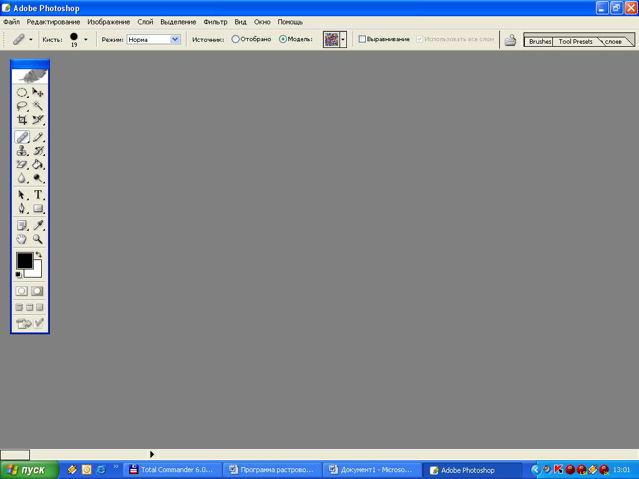Switch to 'Документ1 - Microsoft' Word taskbar button
Screen dimensions: 639x479
pos(372,470)
